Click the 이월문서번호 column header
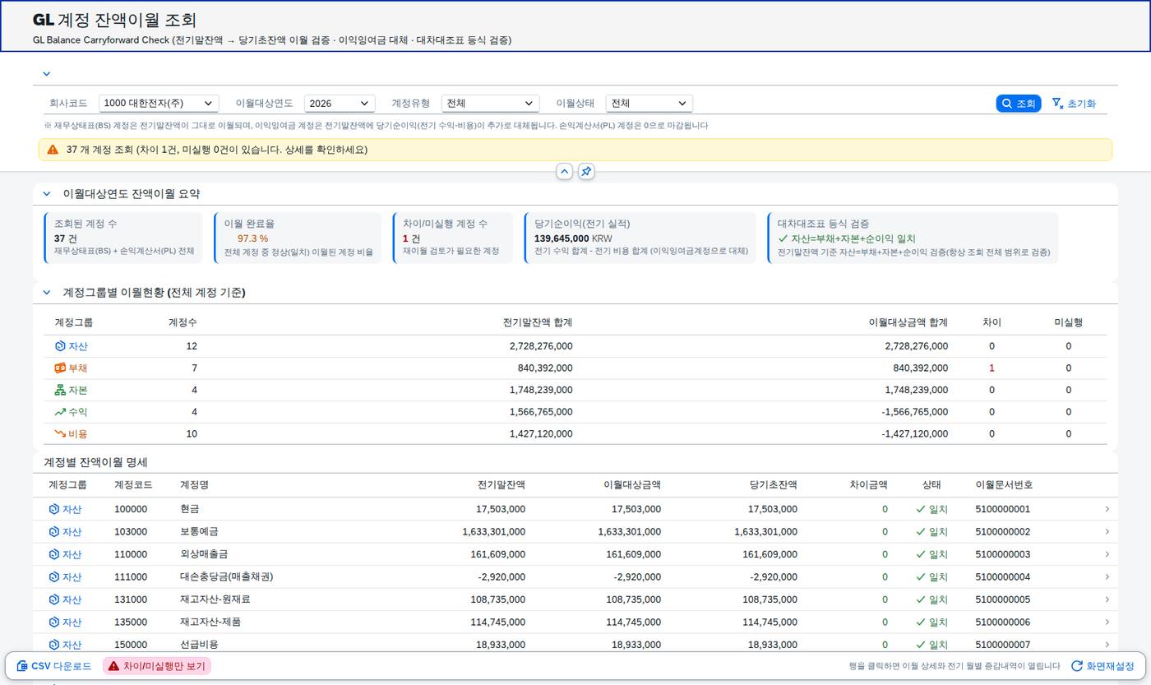Viewport: 1151px width, 685px height. [x=1004, y=485]
